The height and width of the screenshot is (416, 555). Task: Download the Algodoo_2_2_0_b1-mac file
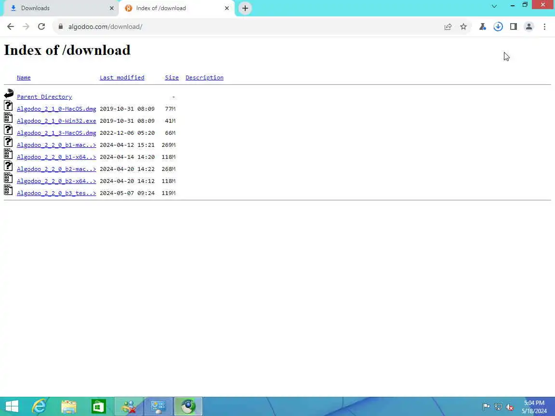click(56, 144)
